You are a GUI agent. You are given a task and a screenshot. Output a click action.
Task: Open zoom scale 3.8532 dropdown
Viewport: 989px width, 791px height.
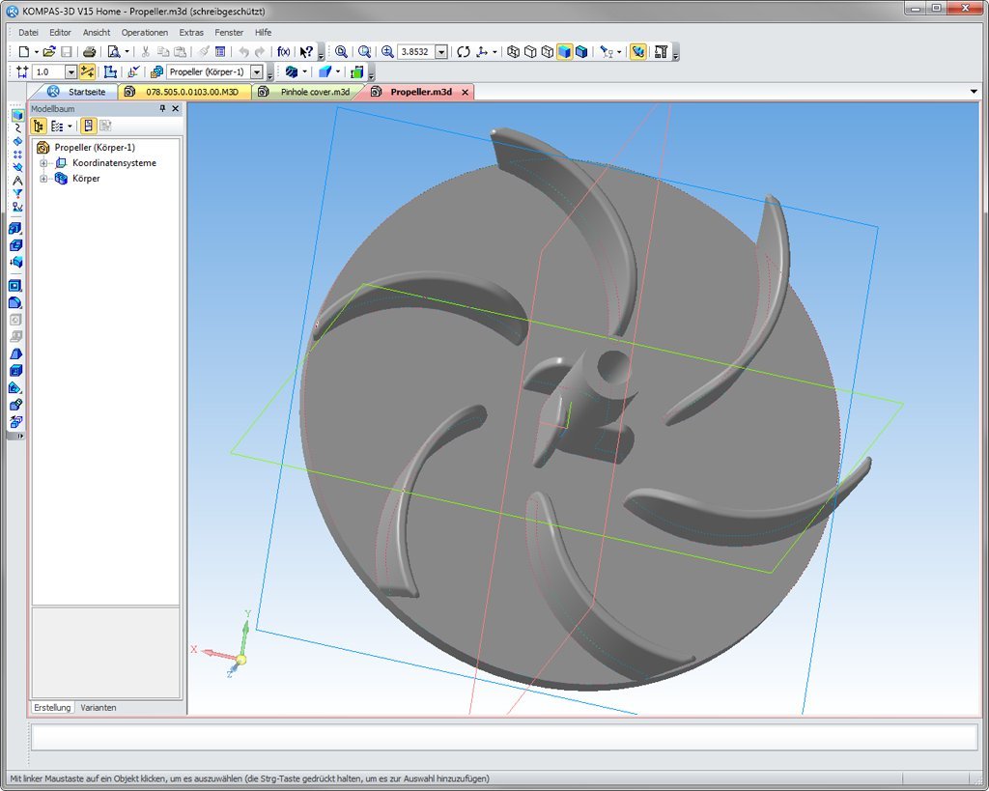tap(442, 52)
